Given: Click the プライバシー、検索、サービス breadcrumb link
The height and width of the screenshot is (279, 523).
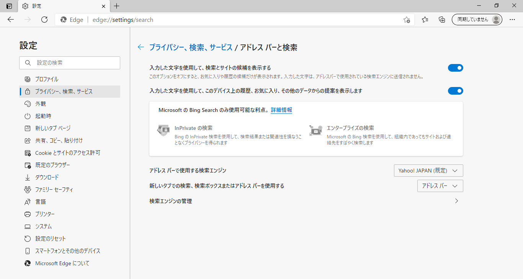Looking at the screenshot, I should click(x=191, y=47).
